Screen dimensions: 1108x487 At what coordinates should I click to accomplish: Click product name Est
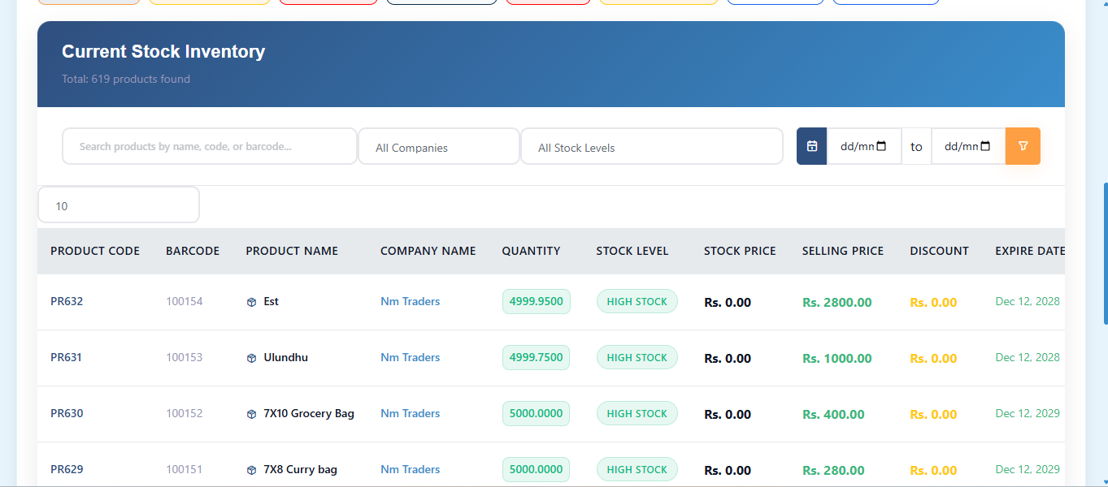[x=272, y=301]
